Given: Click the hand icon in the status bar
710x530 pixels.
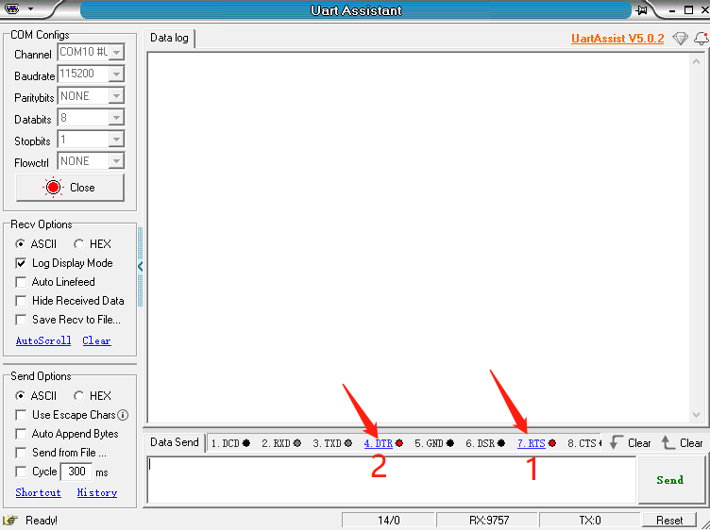Looking at the screenshot, I should coord(10,520).
